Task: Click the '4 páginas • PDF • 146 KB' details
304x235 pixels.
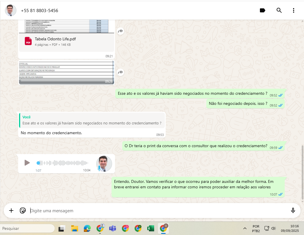Action: pyautogui.click(x=53, y=45)
